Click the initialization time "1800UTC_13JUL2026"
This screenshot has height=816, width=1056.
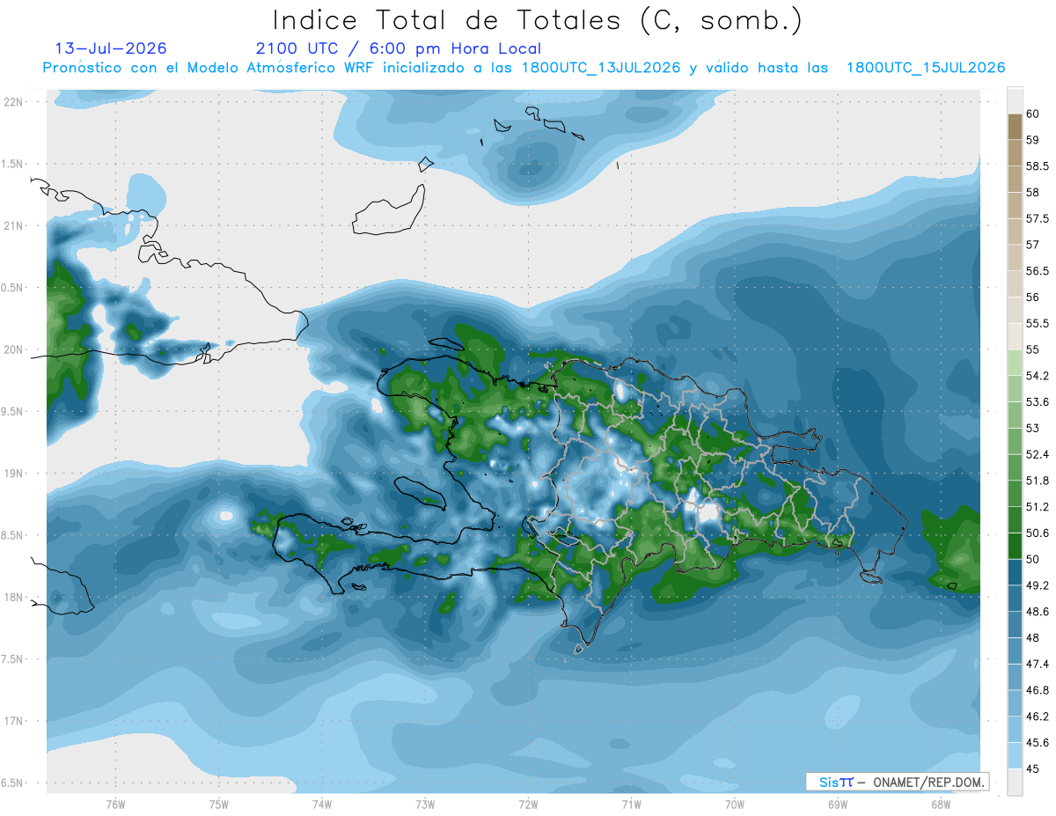(x=602, y=69)
